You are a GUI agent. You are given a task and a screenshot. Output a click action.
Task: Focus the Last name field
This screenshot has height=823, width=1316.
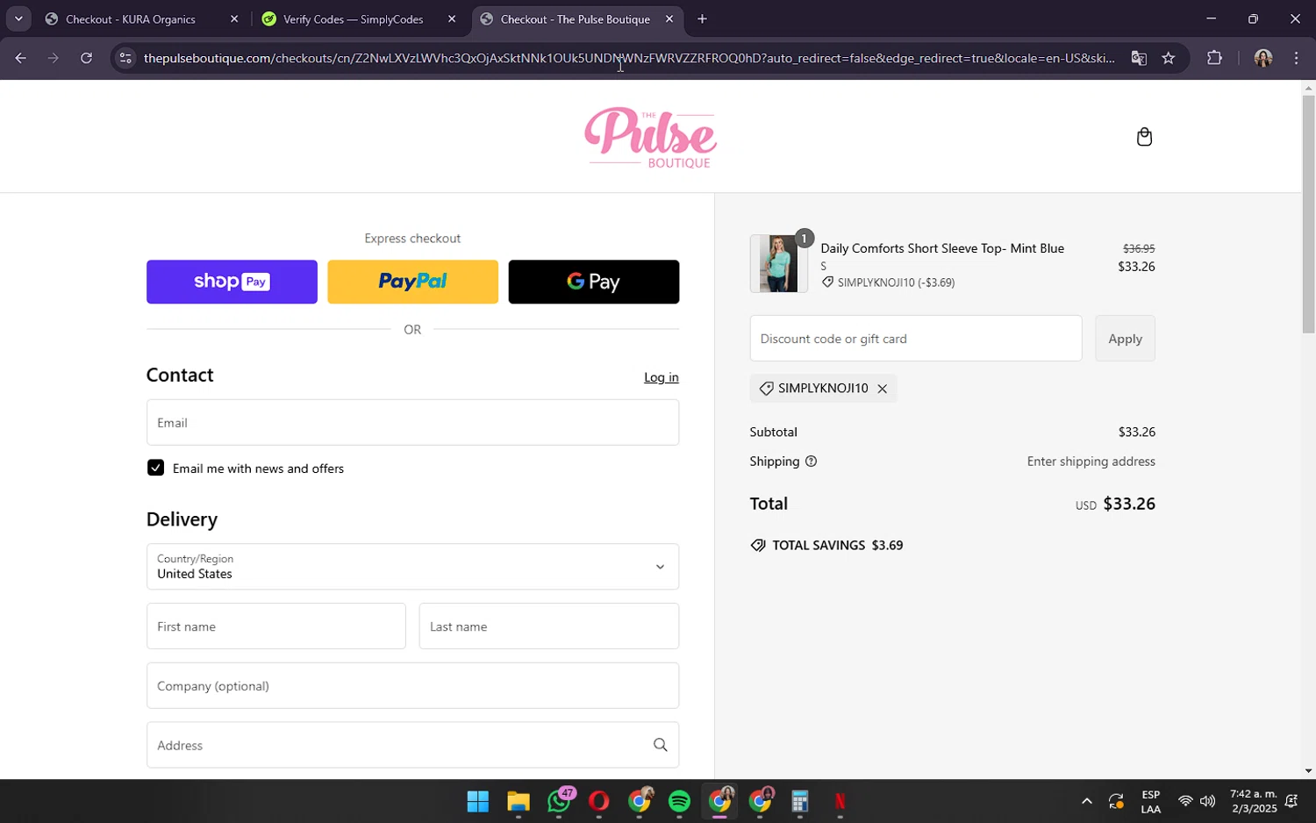coord(548,626)
